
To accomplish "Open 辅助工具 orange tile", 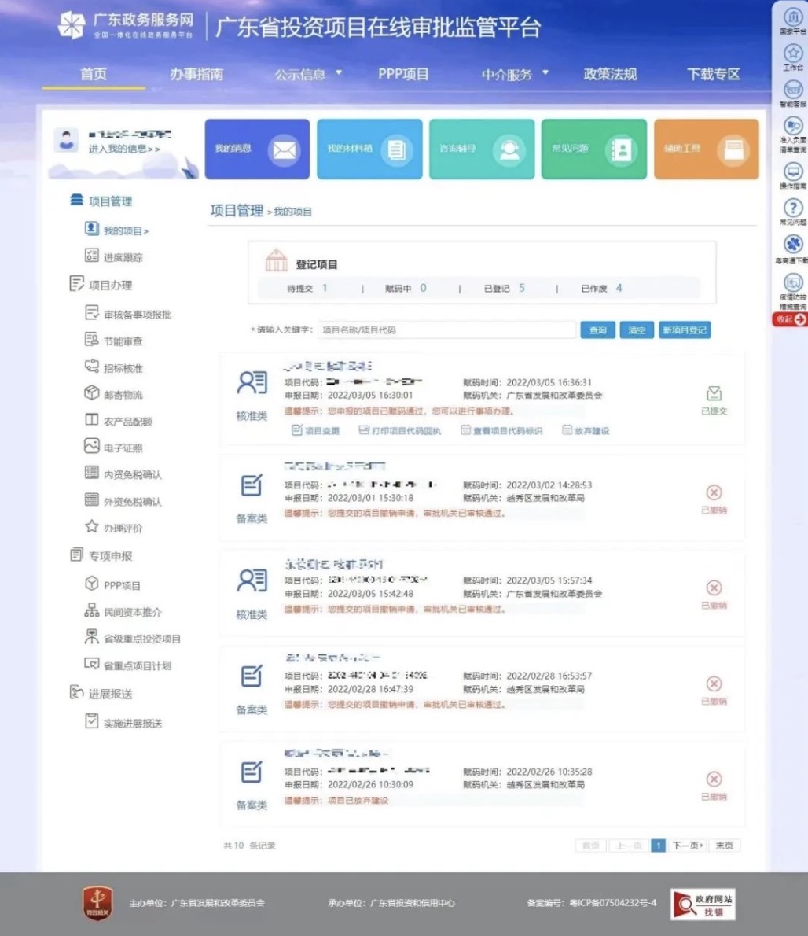I will coord(707,149).
